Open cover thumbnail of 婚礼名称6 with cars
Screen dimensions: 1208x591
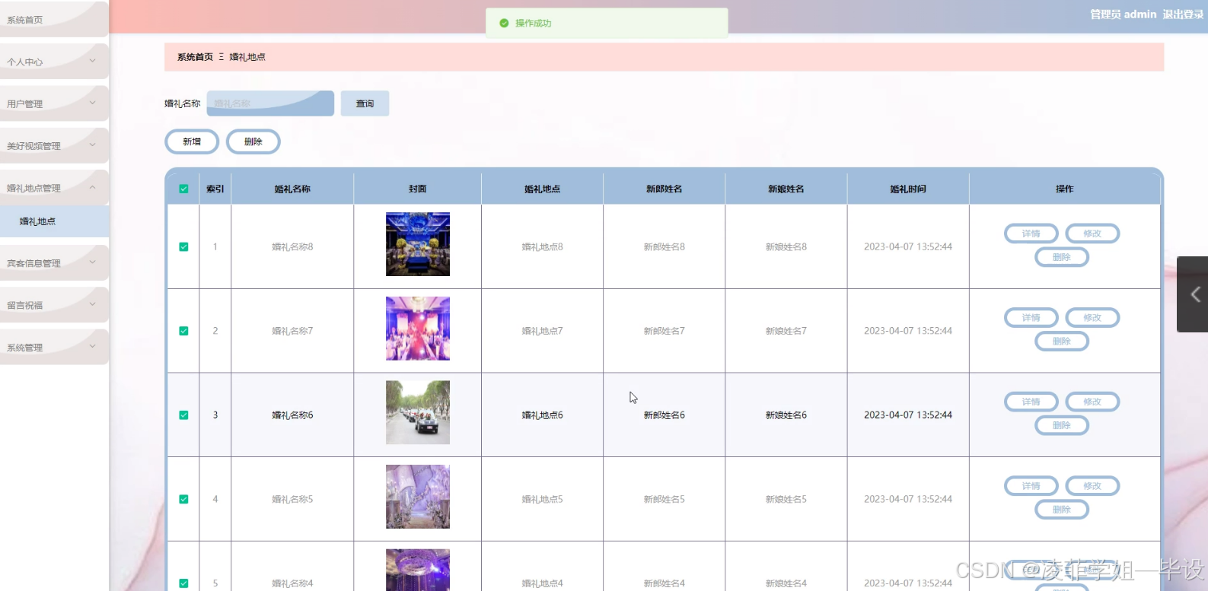click(418, 412)
